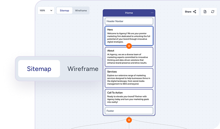Switch to the small Sitemap tab in toolbar
The width and height of the screenshot is (220, 129).
[64, 10]
